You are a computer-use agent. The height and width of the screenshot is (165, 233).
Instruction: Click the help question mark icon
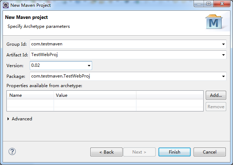click(x=12, y=151)
